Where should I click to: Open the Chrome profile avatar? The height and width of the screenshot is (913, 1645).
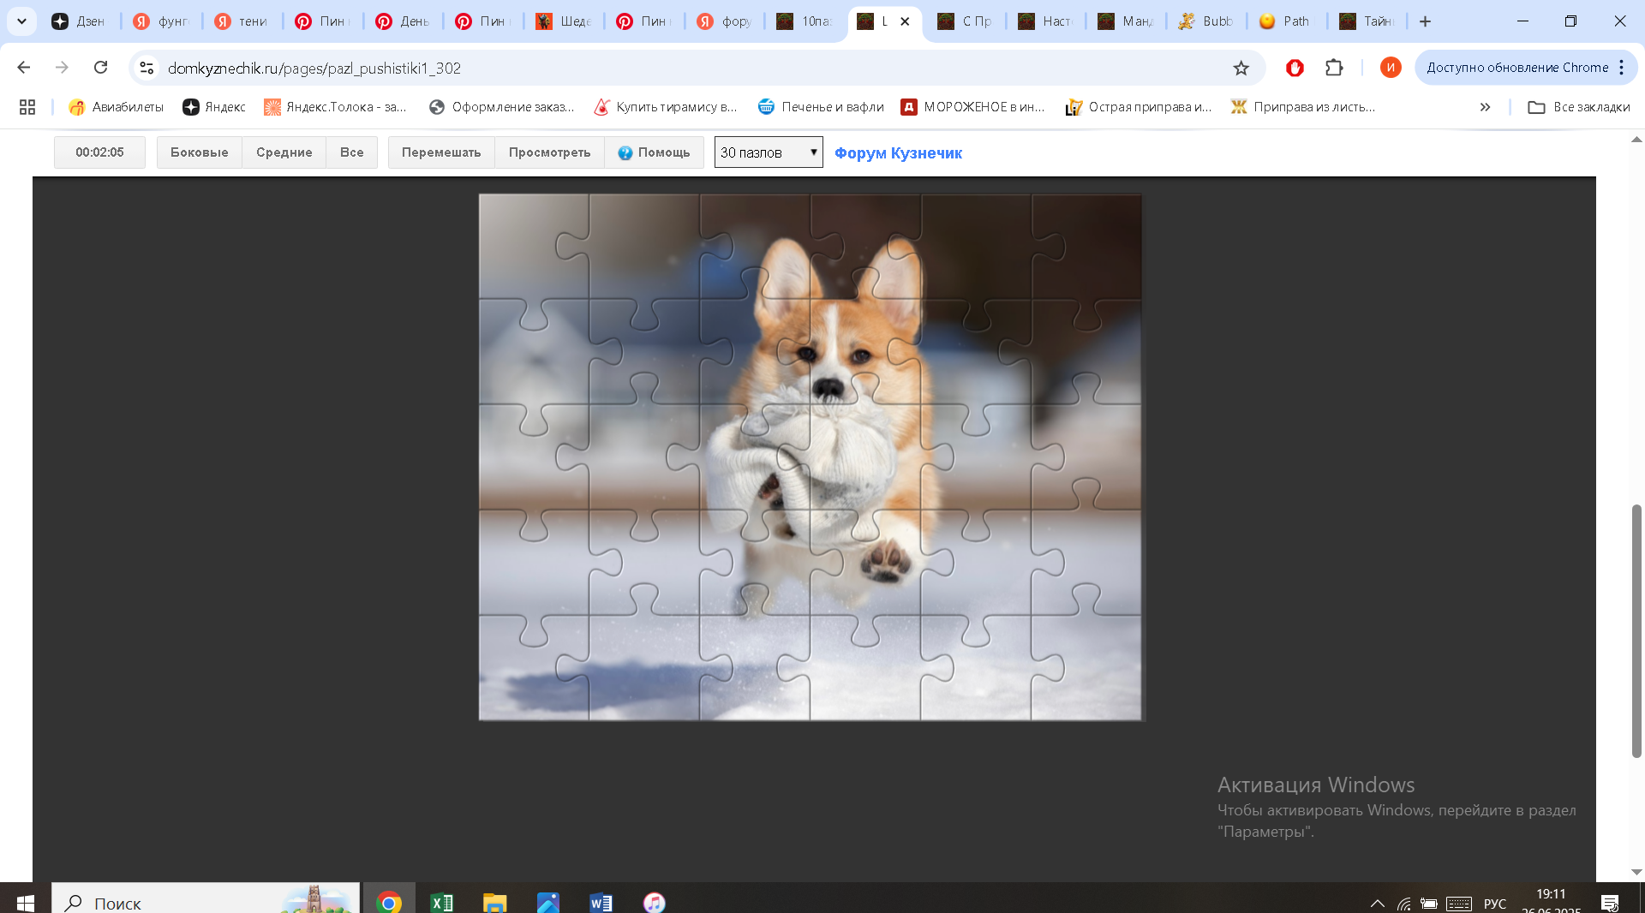pyautogui.click(x=1391, y=68)
